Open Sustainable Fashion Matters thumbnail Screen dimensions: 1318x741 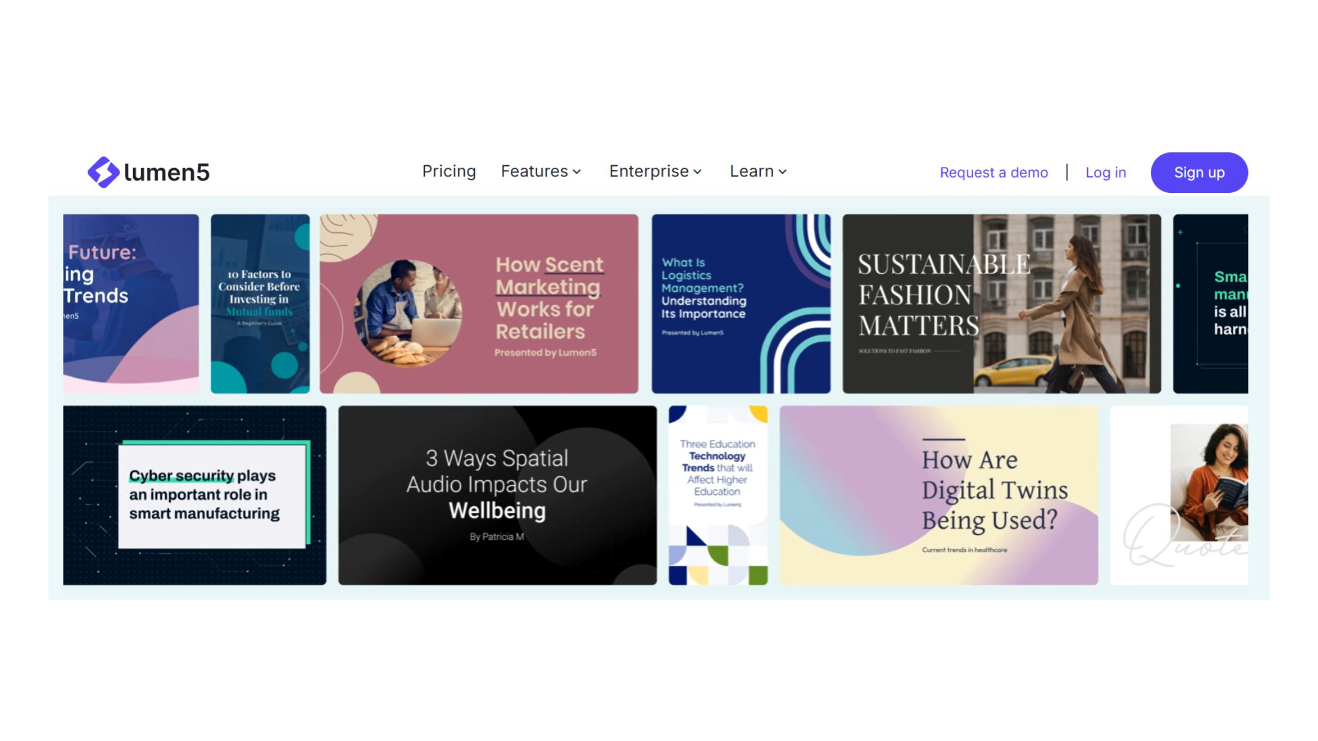coord(1001,303)
